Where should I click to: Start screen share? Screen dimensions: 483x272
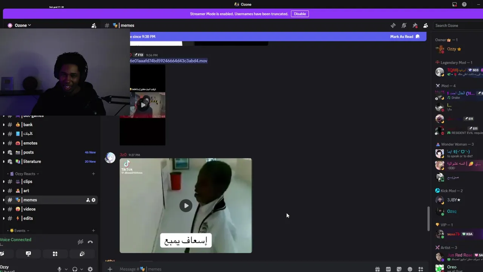[28, 254]
